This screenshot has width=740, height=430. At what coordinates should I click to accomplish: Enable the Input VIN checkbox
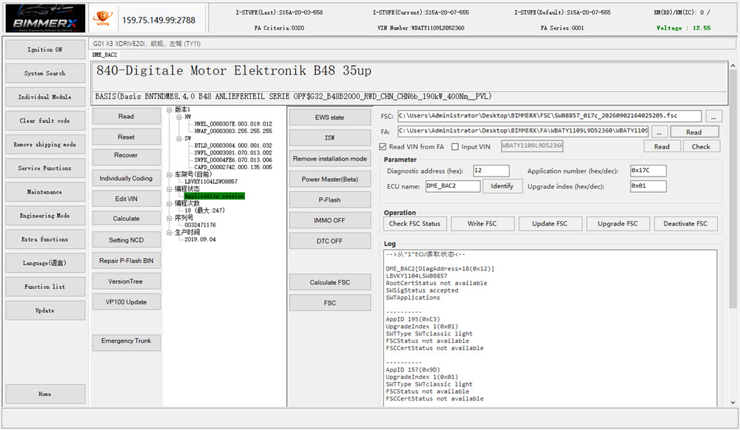(455, 147)
